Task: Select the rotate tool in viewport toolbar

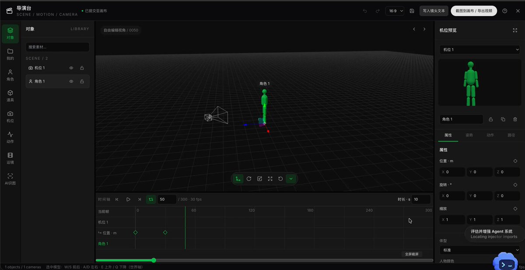Action: pyautogui.click(x=248, y=179)
